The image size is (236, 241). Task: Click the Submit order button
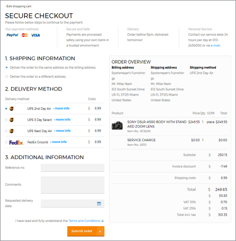click(86, 231)
